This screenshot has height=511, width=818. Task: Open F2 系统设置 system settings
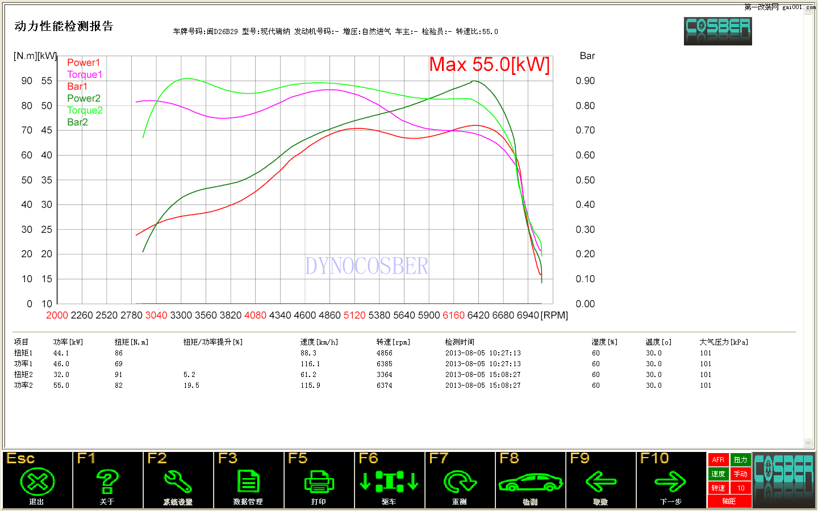pos(178,480)
